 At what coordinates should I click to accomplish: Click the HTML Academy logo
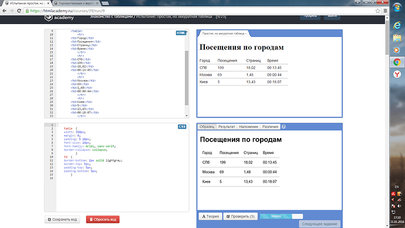click(x=59, y=18)
